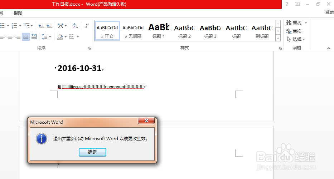The image size is (334, 179).
Task: Open shading color dropdown arrow
Action: [x=66, y=37]
